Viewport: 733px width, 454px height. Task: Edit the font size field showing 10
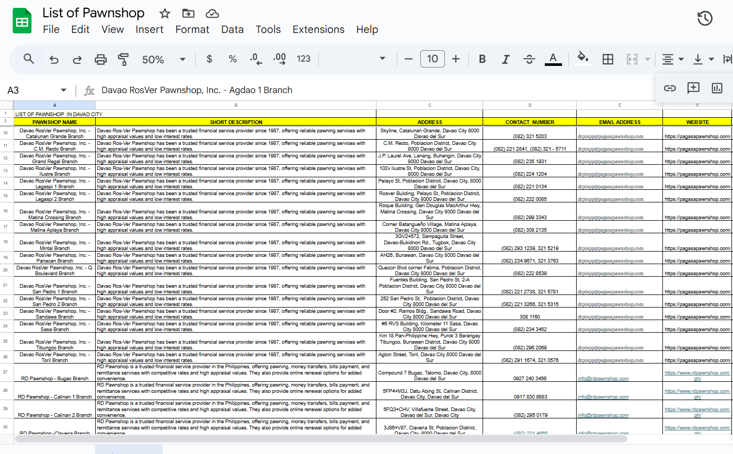pos(432,59)
